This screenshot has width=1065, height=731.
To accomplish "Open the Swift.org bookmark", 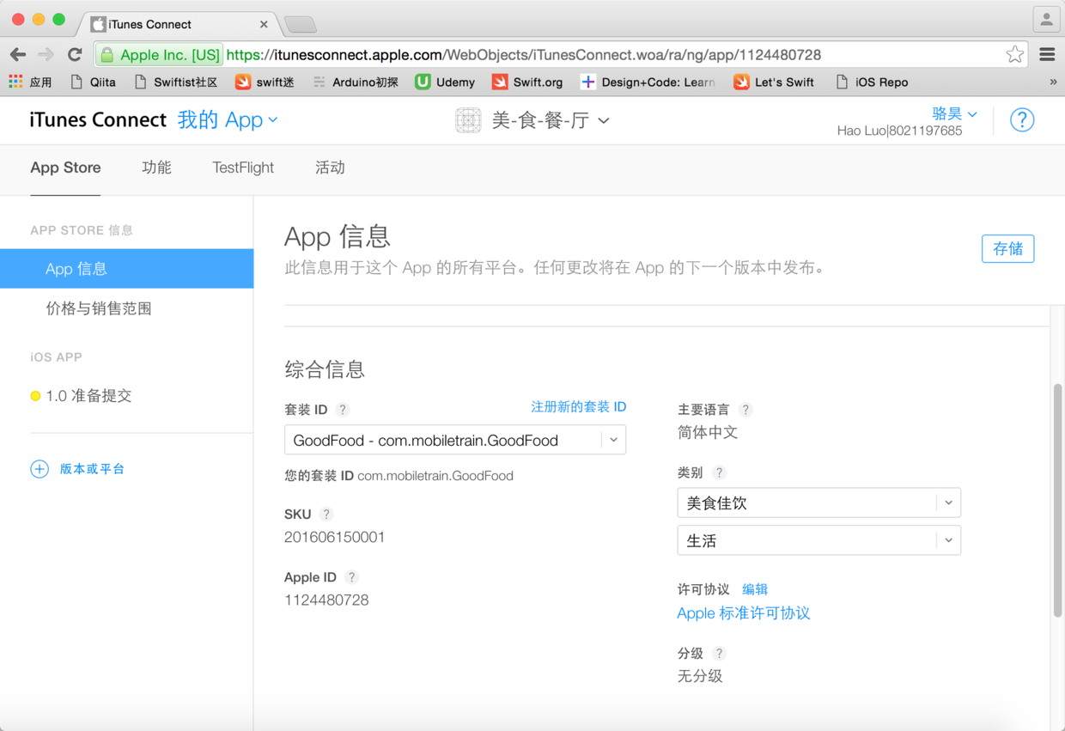I will click(x=527, y=82).
